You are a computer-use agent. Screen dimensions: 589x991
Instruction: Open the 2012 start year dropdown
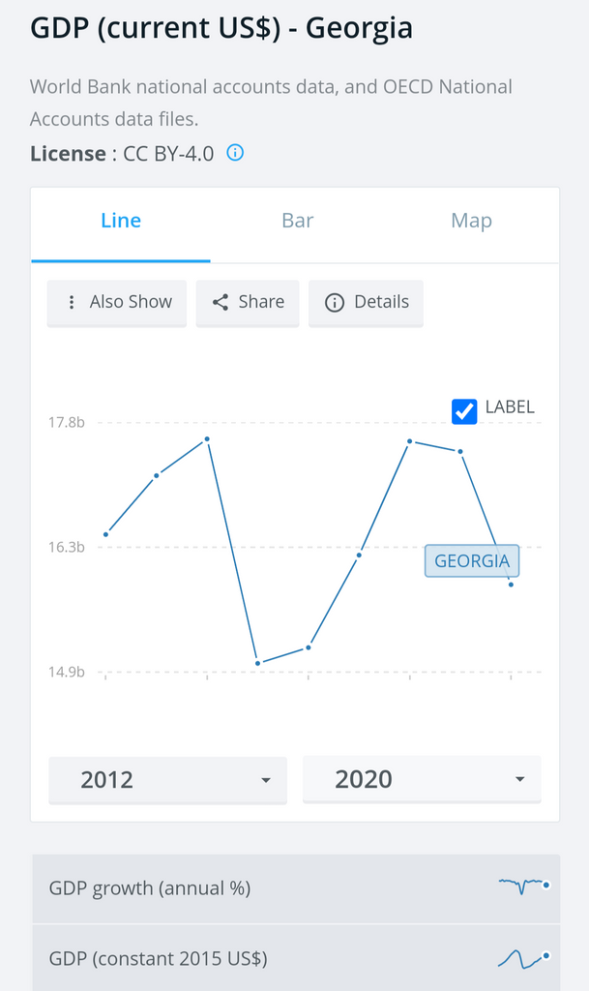pyautogui.click(x=167, y=779)
